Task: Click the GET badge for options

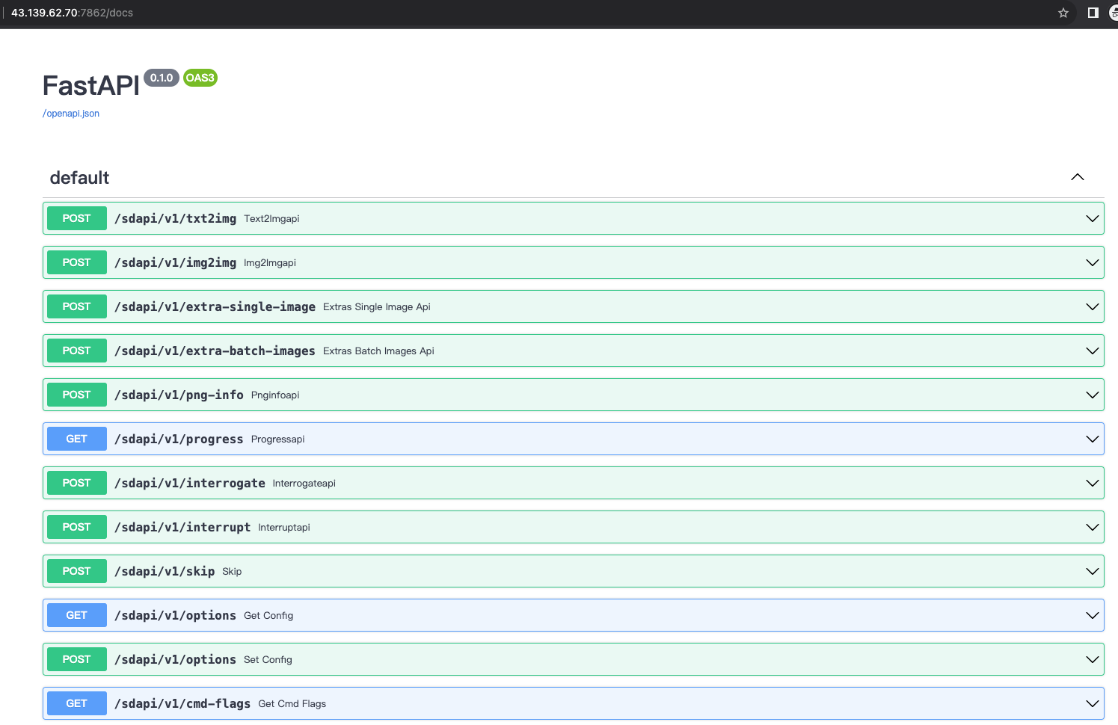Action: (77, 615)
